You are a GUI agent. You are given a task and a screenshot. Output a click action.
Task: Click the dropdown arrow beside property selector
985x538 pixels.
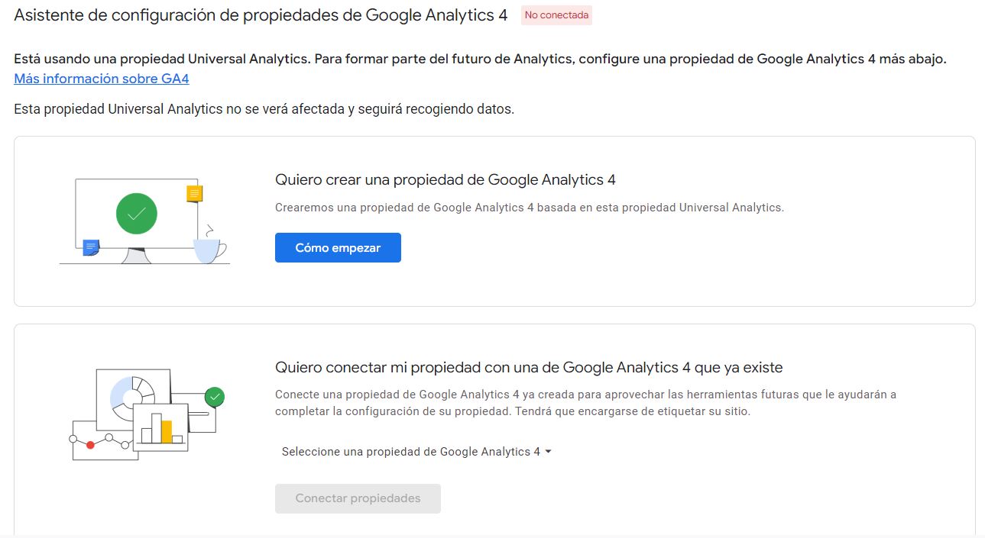[x=549, y=452]
